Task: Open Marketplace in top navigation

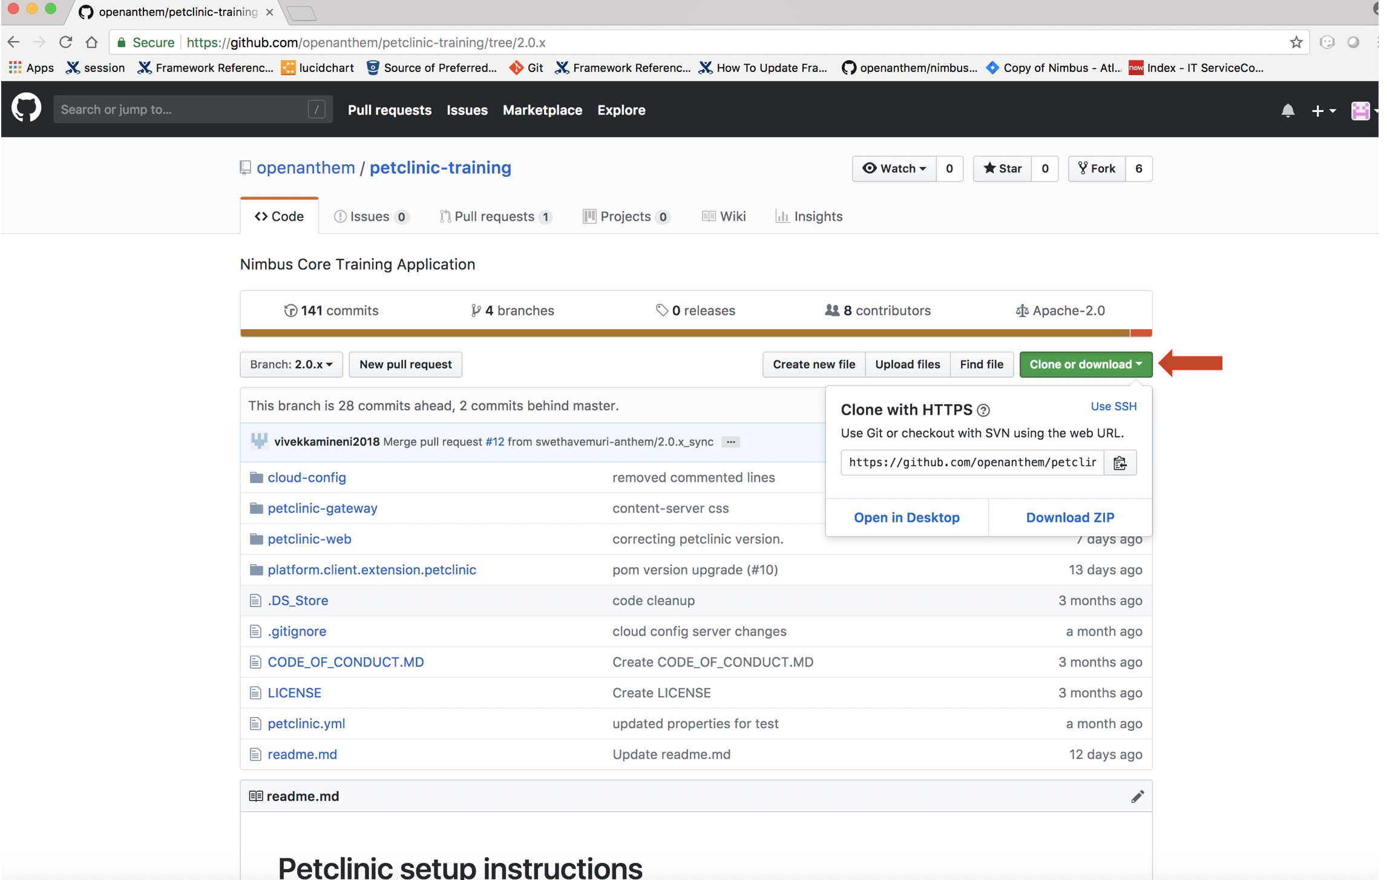Action: pyautogui.click(x=542, y=110)
